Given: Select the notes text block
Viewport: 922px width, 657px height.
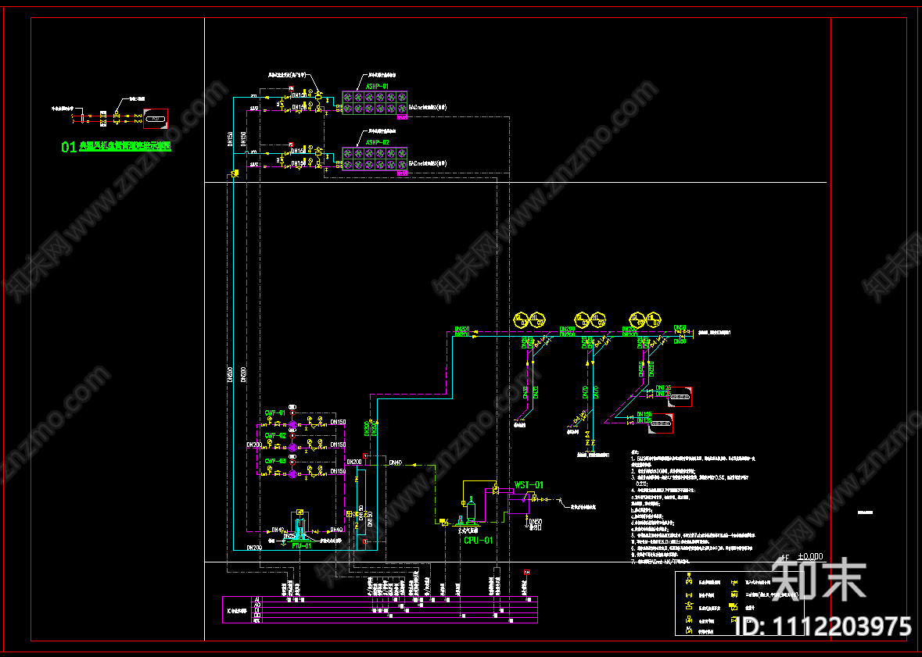Looking at the screenshot, I should coord(693,509).
